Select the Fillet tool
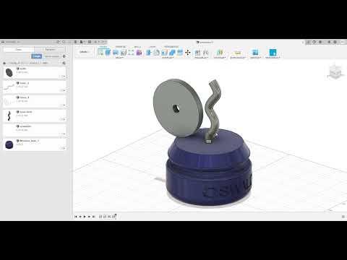This screenshot has width=347, height=260. pos(156,52)
